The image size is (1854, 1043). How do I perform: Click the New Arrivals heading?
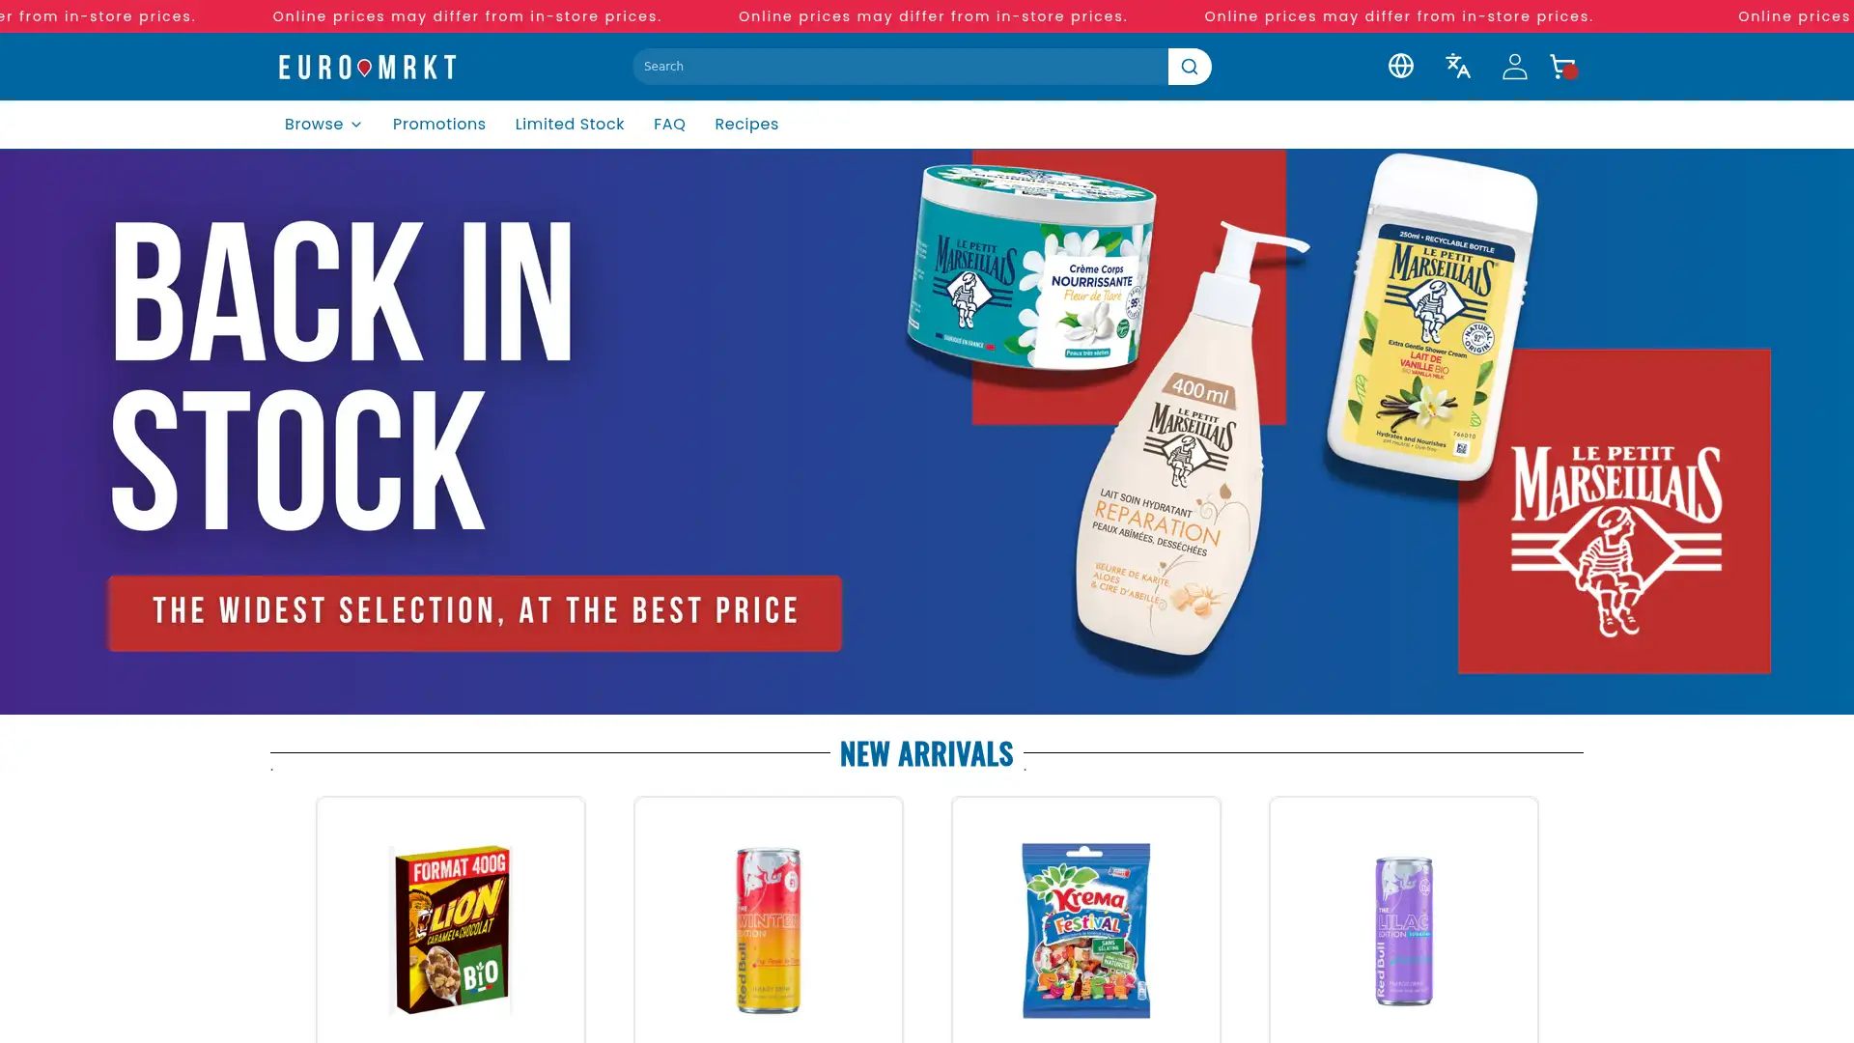[926, 753]
